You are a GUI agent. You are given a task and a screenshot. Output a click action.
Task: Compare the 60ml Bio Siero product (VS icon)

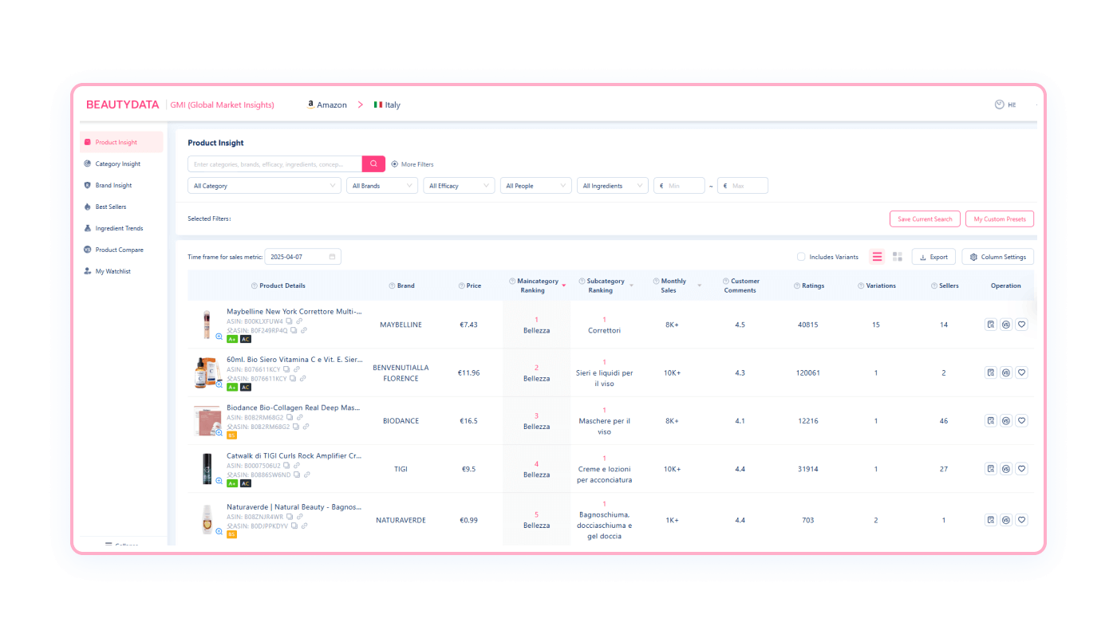pyautogui.click(x=1006, y=372)
